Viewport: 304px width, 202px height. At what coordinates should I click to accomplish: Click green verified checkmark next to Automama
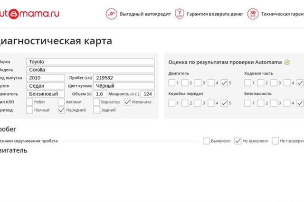coord(287,62)
